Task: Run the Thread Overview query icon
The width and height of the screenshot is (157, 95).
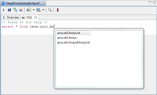Action: click(x=29, y=10)
